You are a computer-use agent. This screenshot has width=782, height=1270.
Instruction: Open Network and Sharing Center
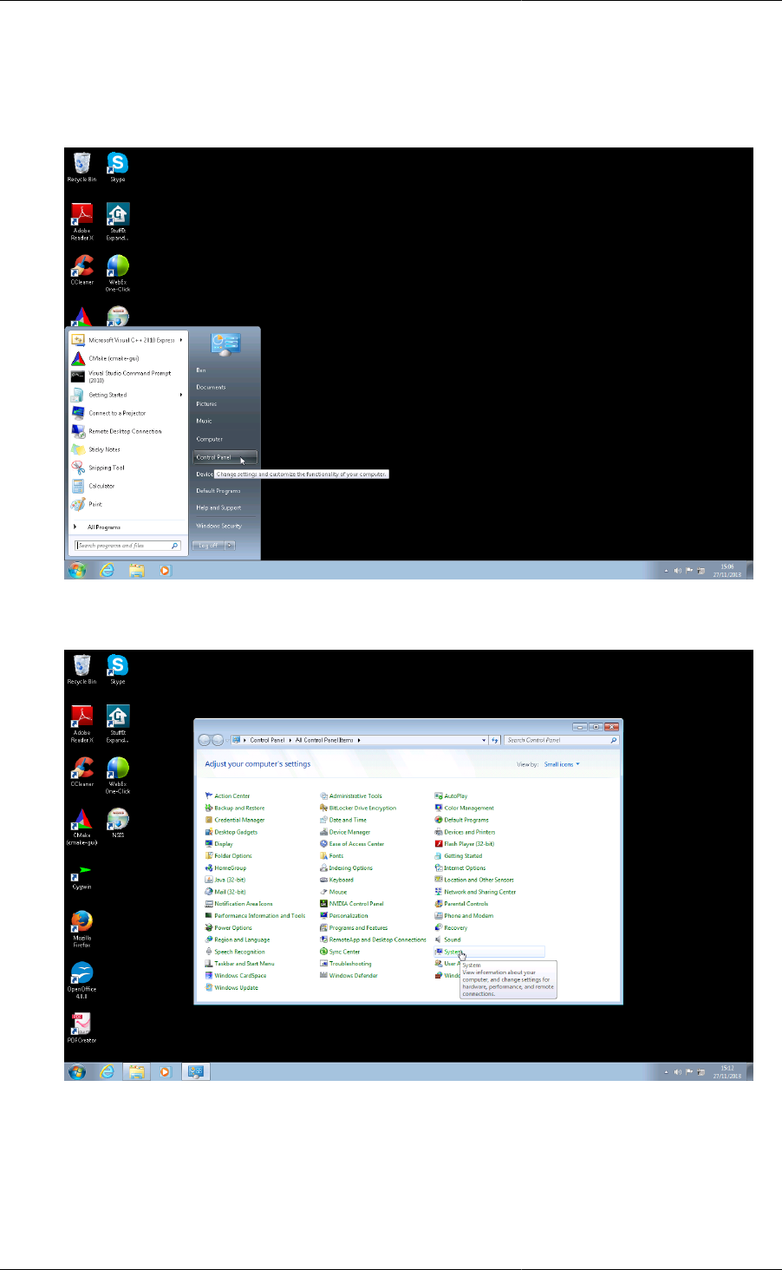pyautogui.click(x=475, y=892)
